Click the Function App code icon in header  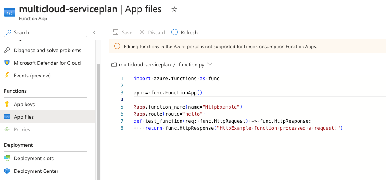(10, 12)
